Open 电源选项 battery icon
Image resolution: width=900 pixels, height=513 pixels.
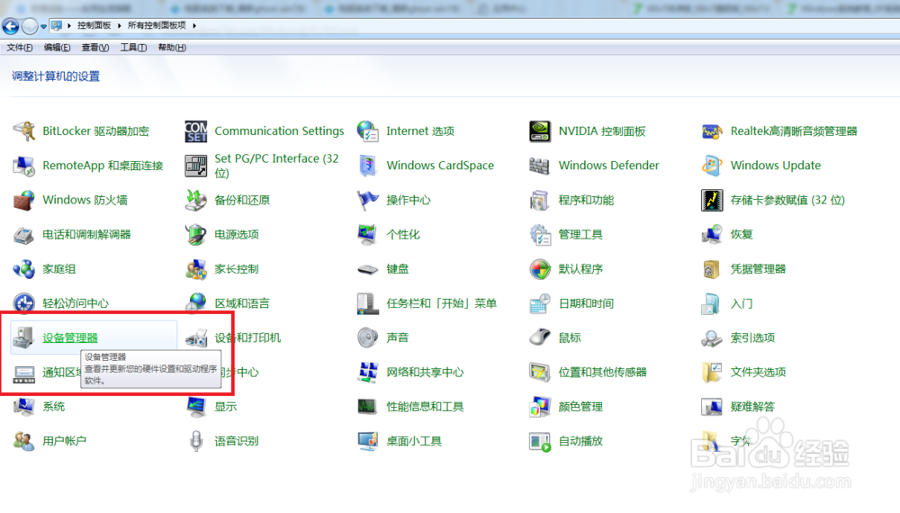click(x=195, y=235)
